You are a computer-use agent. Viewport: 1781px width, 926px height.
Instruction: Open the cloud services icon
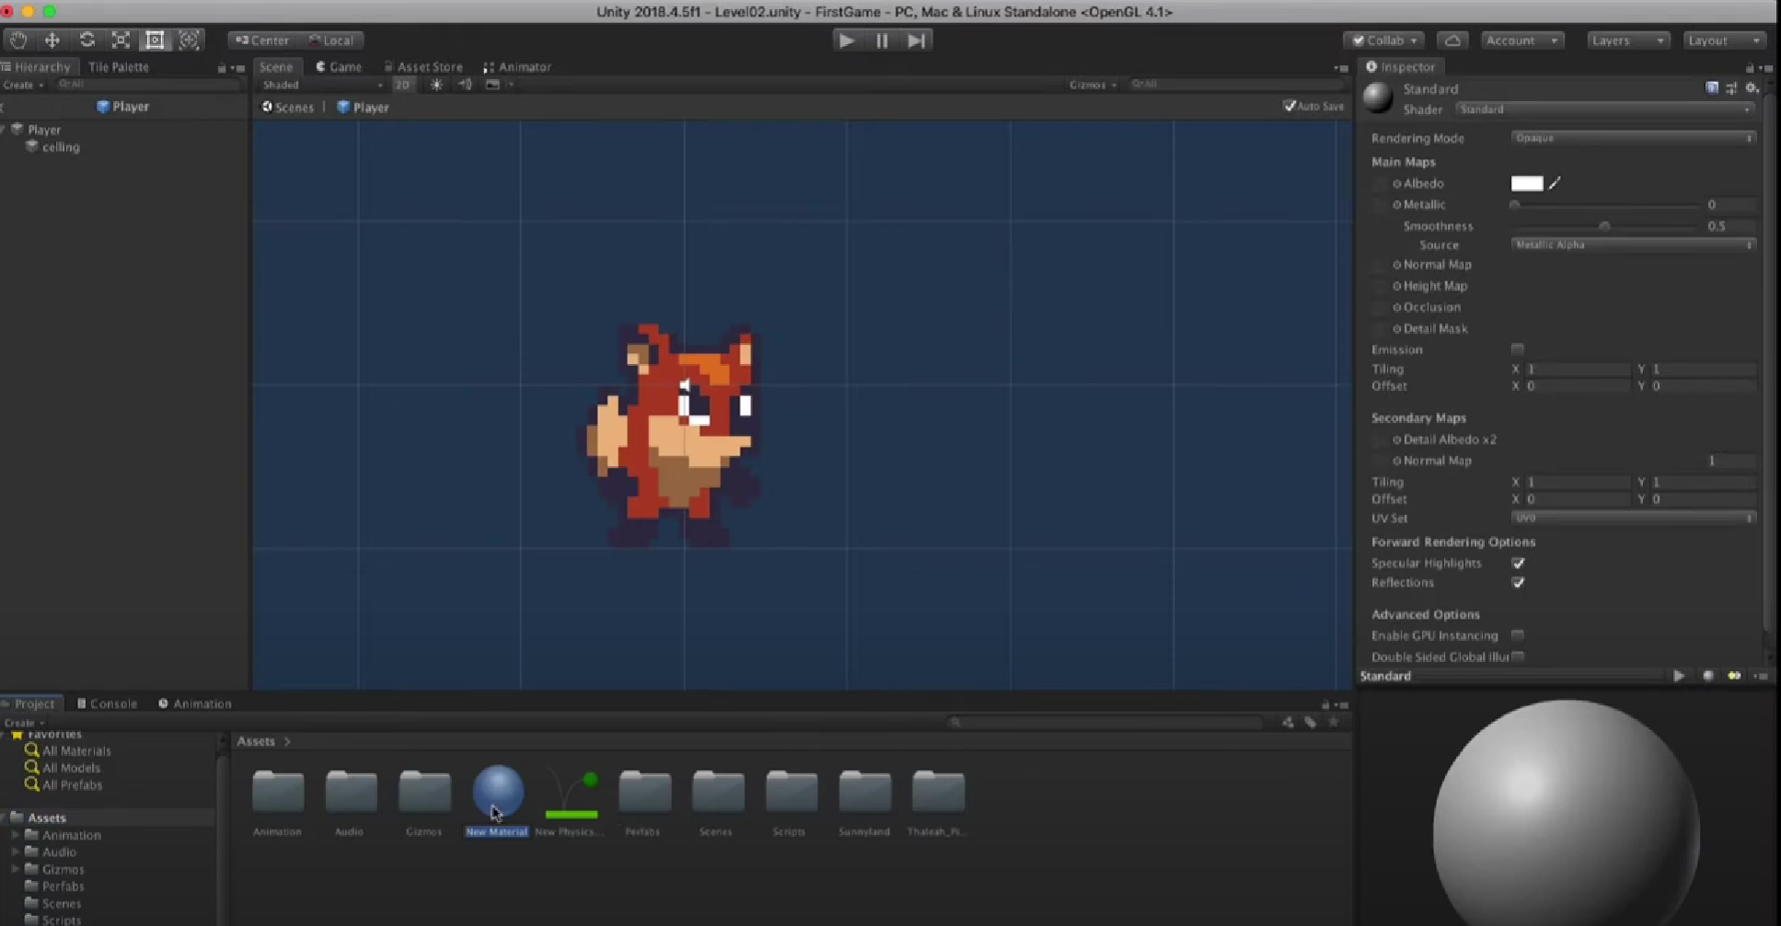point(1452,40)
